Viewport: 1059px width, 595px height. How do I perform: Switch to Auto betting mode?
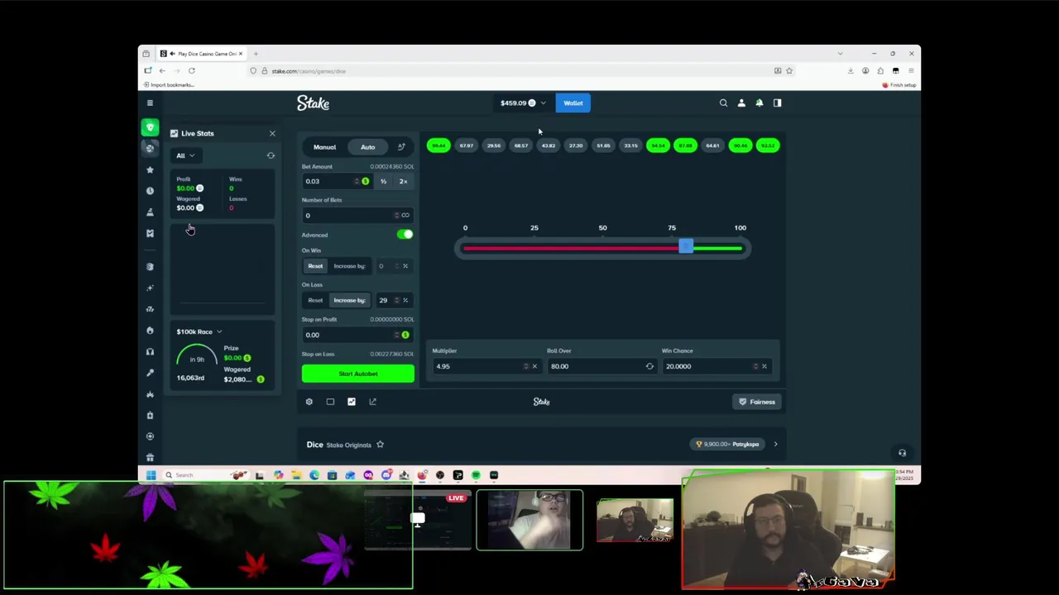(x=367, y=147)
